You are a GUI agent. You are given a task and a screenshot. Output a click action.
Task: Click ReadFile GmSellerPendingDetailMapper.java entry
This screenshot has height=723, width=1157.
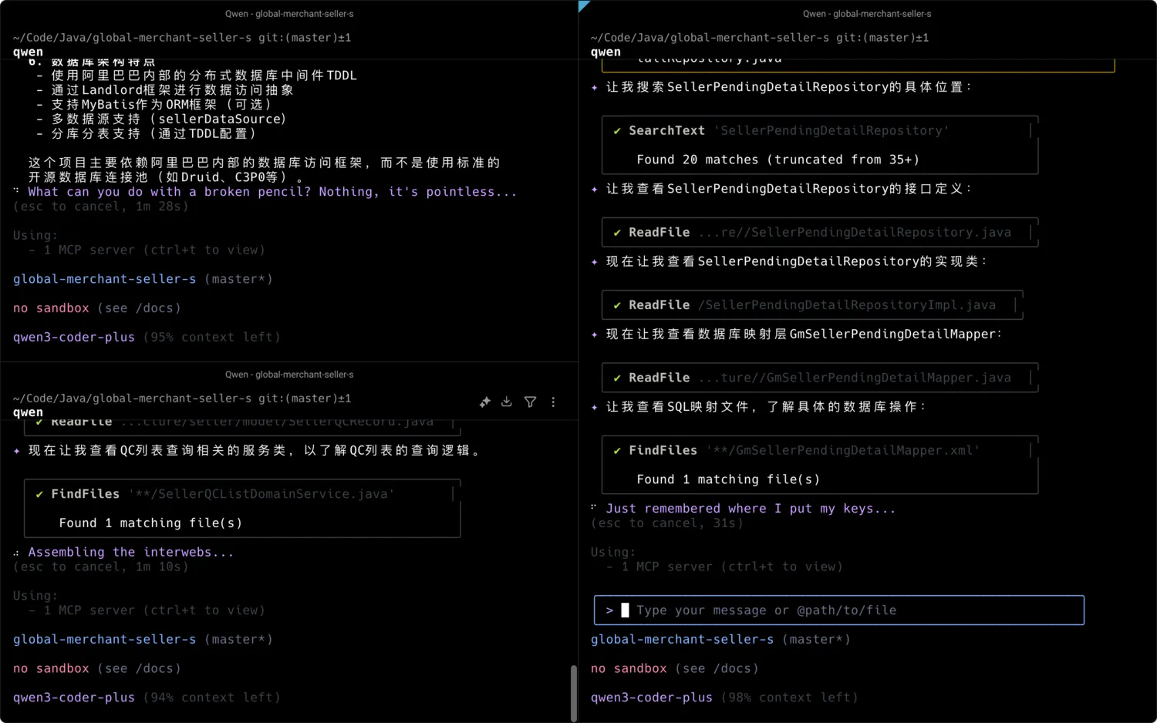click(819, 378)
